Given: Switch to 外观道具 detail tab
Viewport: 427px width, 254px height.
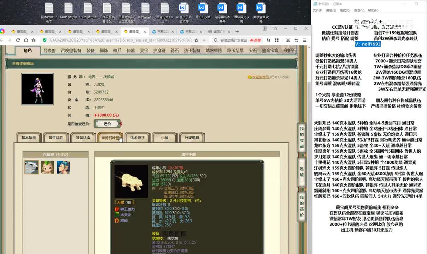Looking at the screenshot, I should (x=192, y=138).
